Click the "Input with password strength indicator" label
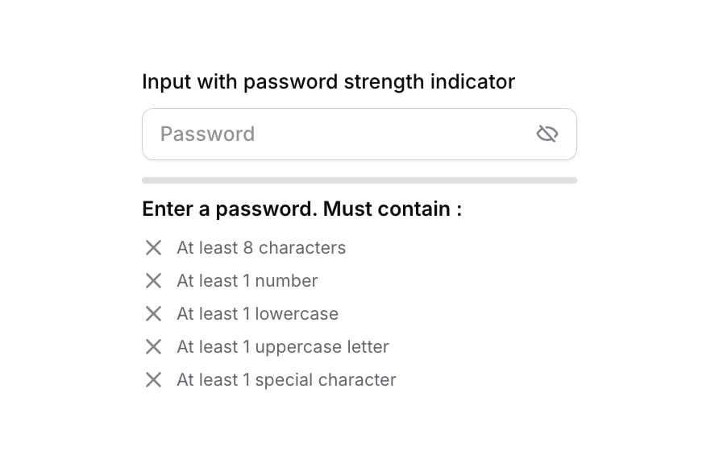The height and width of the screenshot is (459, 719). (328, 82)
